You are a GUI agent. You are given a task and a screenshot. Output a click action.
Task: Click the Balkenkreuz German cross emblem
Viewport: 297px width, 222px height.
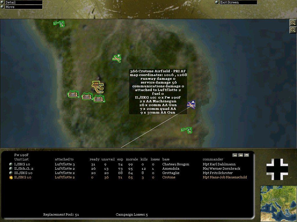coord(277,169)
